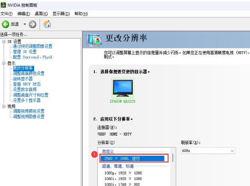The height and width of the screenshot is (186, 250).
Task: Select 1080i, 1768 × 992 resolution
Action: (122, 184)
